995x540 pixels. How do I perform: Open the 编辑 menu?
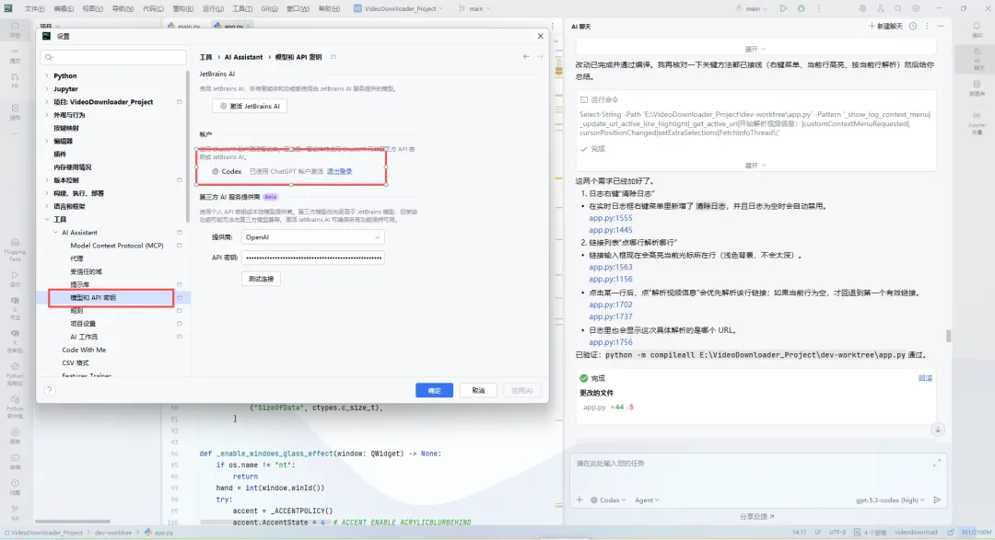click(64, 9)
